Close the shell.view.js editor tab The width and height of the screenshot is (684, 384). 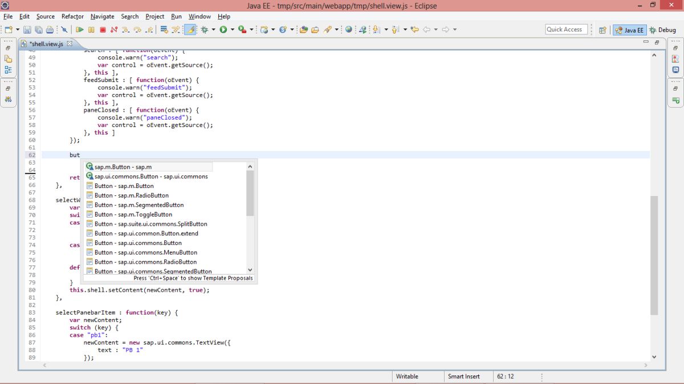point(70,44)
